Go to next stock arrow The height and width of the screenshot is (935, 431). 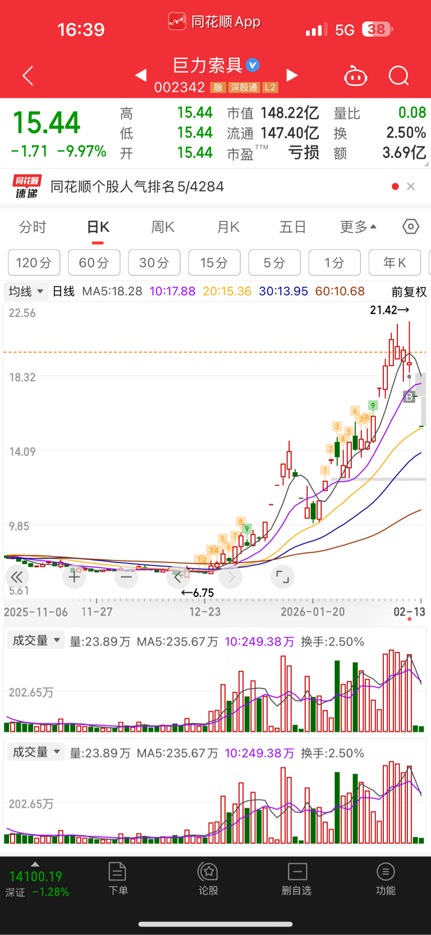292,75
